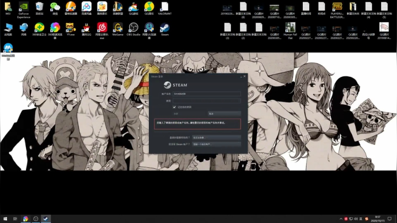Click the greyed-out login (登录) button
Viewport: 397px width, 223px height.
(189, 114)
